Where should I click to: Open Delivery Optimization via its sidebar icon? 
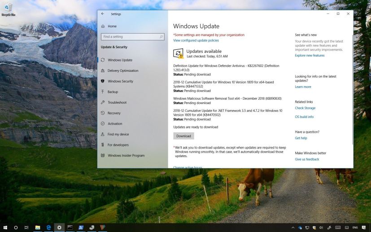pos(103,70)
